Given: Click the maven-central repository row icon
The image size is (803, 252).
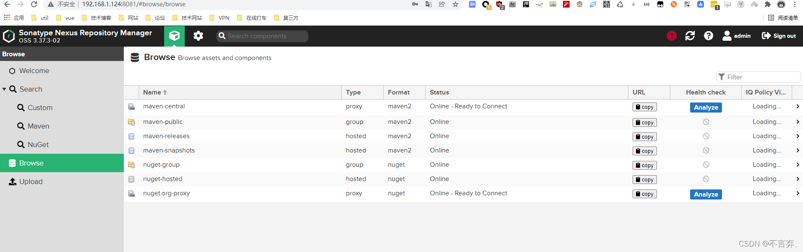Looking at the screenshot, I should [x=131, y=107].
